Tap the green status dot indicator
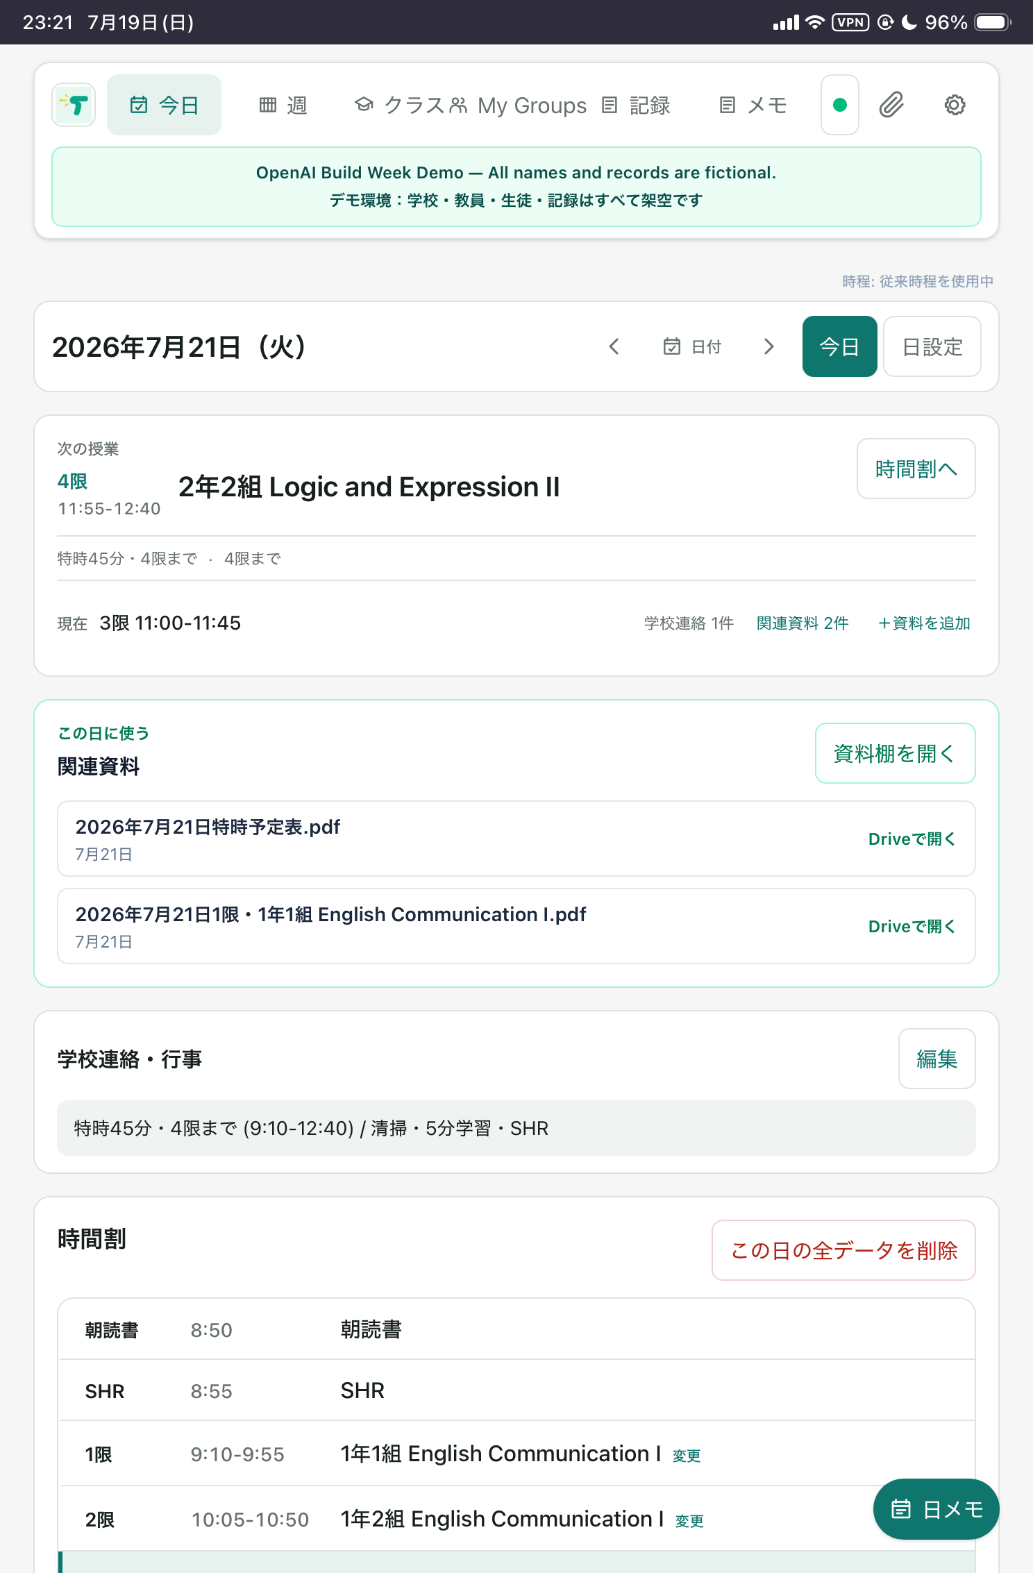The image size is (1033, 1573). click(839, 105)
